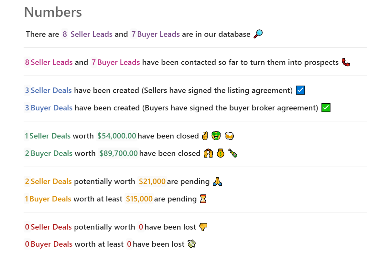367x257 pixels.
Task: Click the beer mugs emoji
Action: [x=229, y=136]
